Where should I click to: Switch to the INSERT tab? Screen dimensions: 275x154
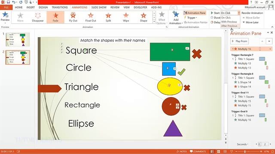[31, 7]
